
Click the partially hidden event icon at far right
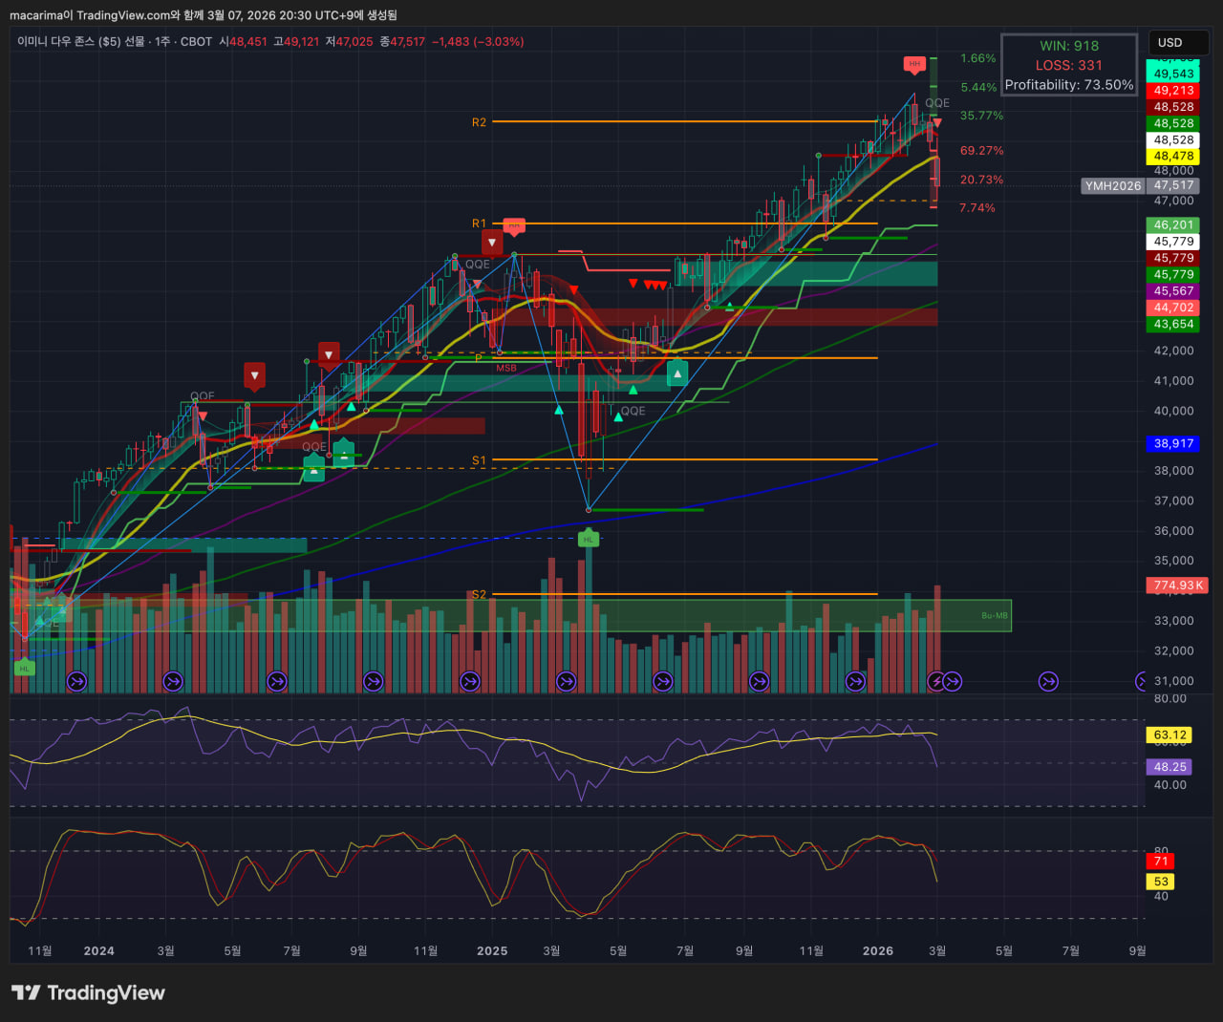[x=1140, y=681]
